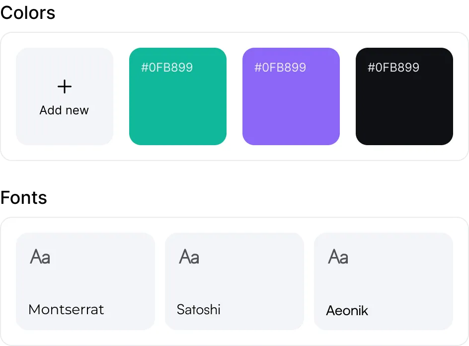Click the Aa preview icon above Montserrat

point(40,257)
